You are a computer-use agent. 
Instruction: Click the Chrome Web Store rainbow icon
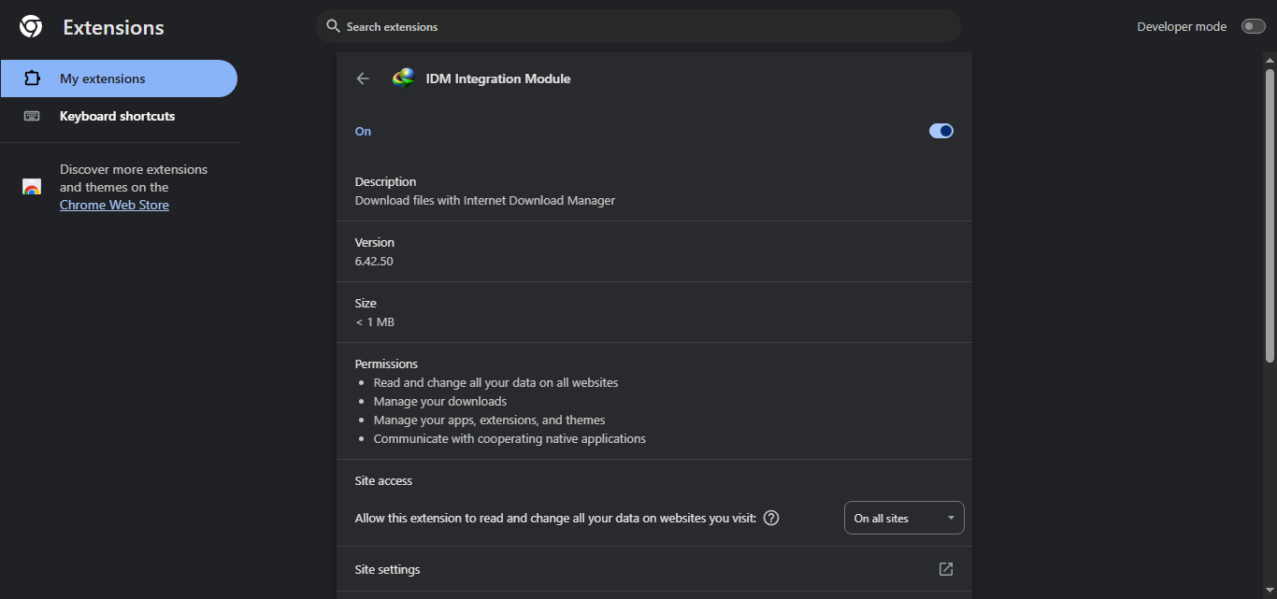pos(32,187)
